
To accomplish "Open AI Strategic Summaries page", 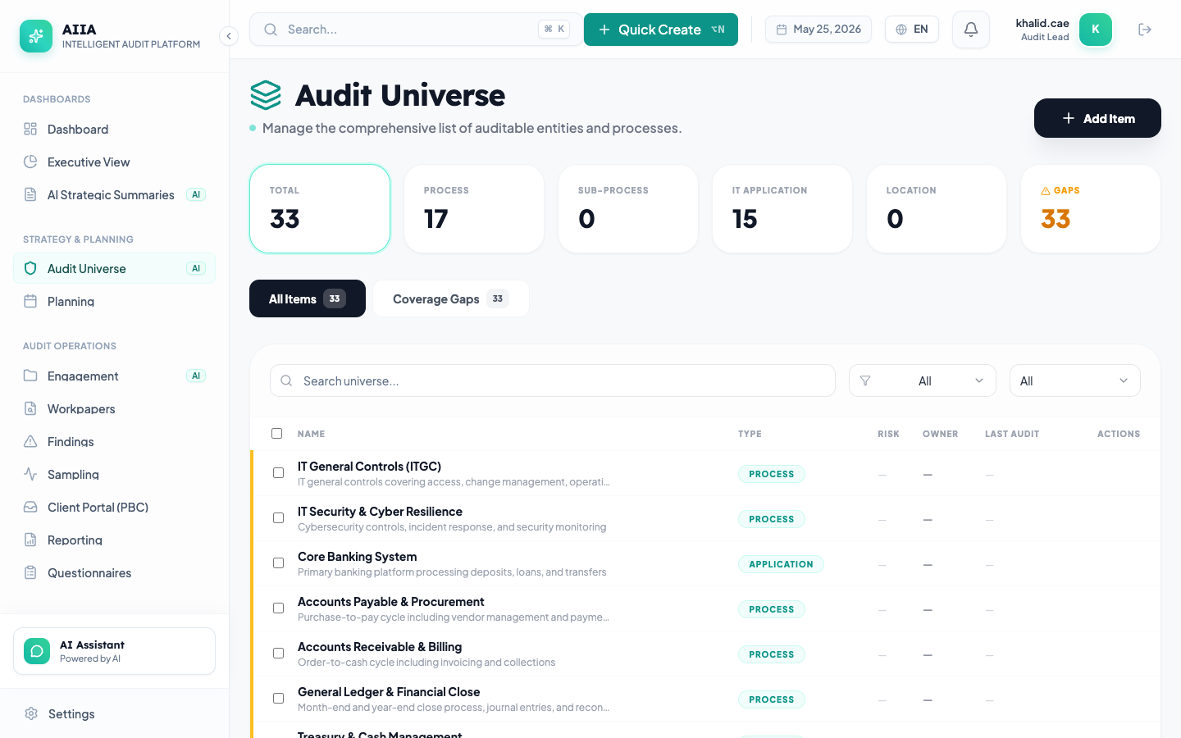I will 114,194.
